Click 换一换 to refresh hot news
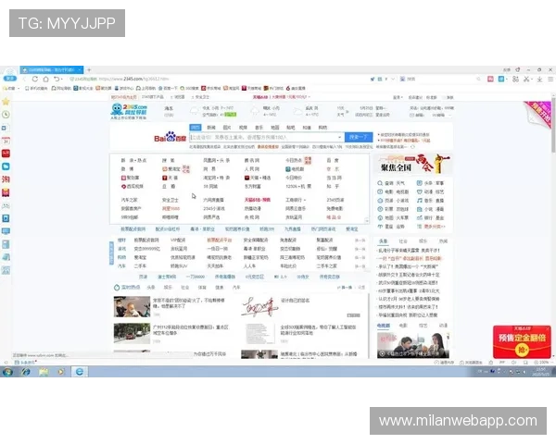The height and width of the screenshot is (444, 556). point(345,288)
